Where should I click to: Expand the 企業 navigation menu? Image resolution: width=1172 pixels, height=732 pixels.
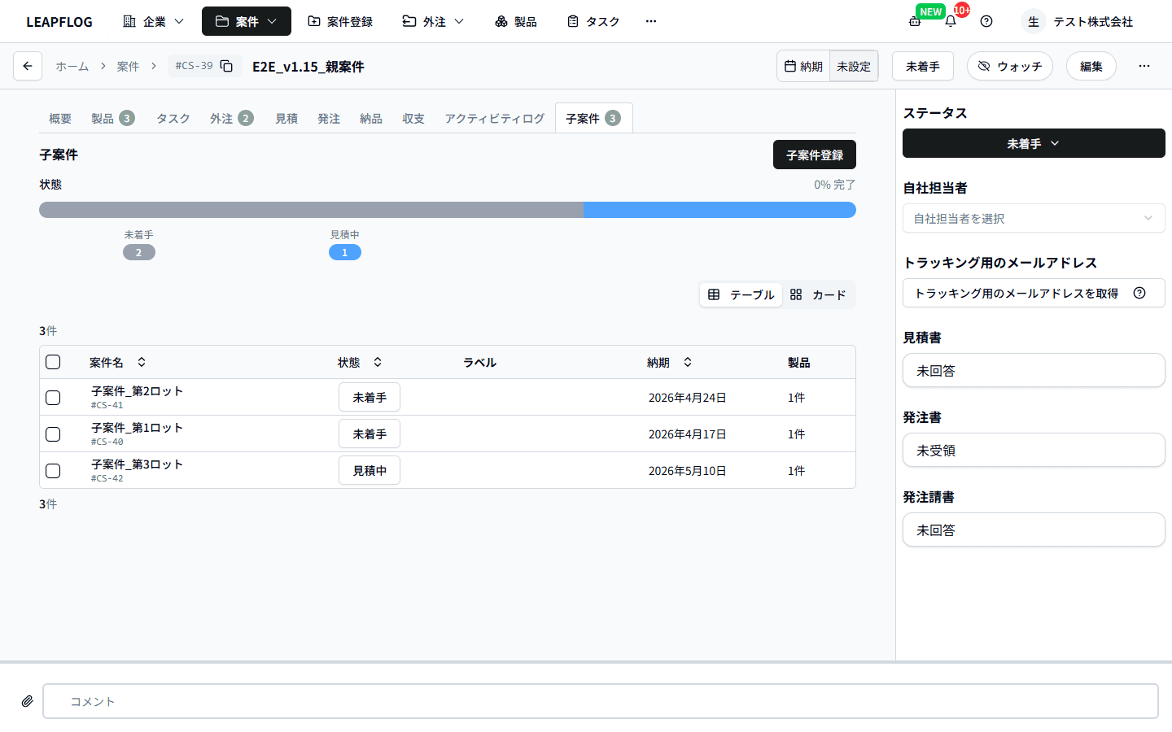(154, 21)
